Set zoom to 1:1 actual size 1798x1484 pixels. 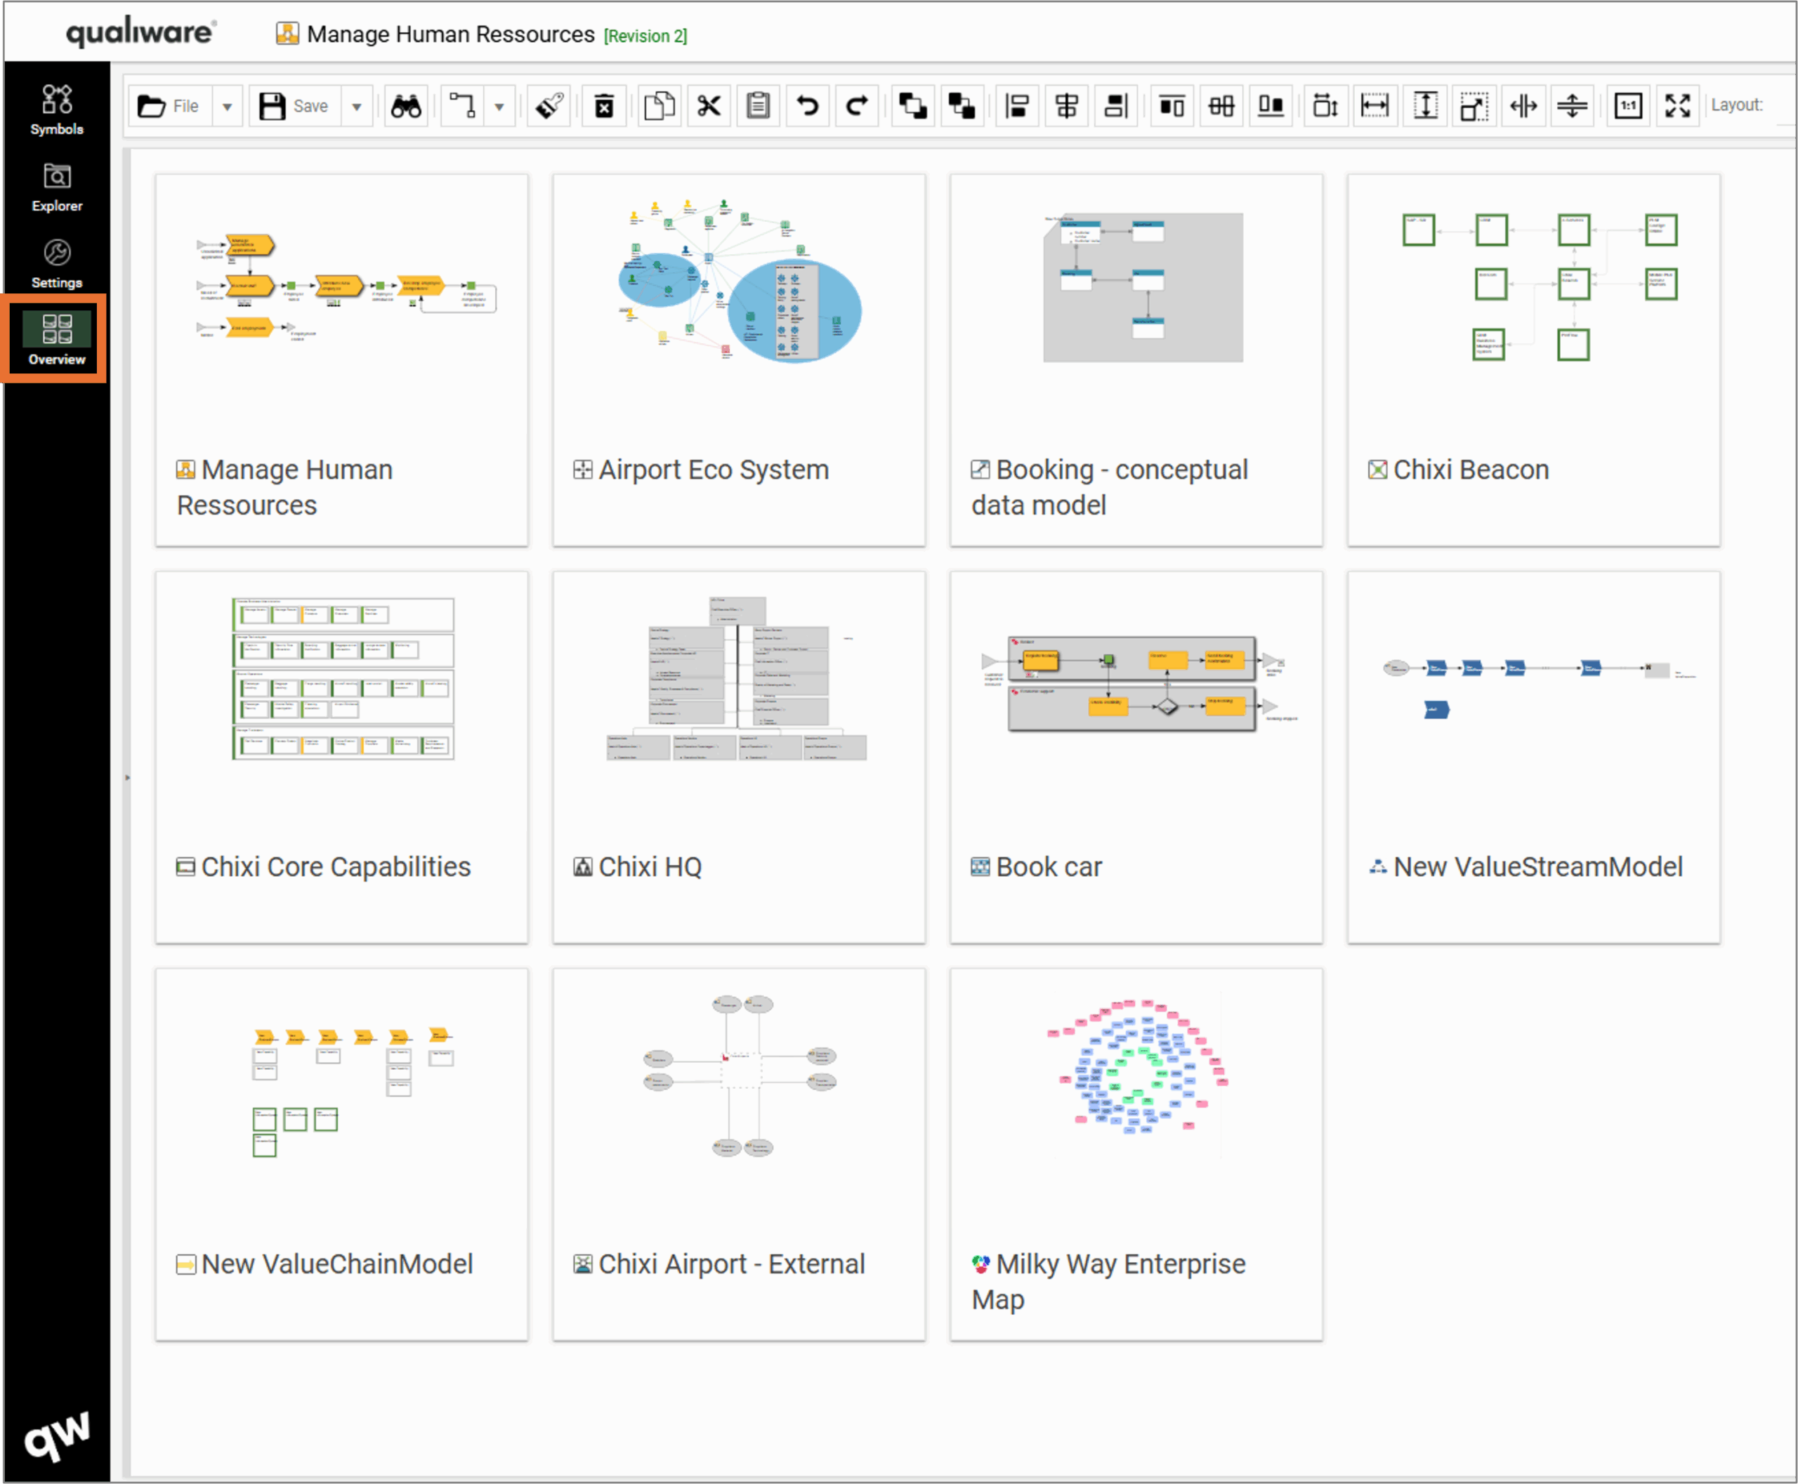1628,105
